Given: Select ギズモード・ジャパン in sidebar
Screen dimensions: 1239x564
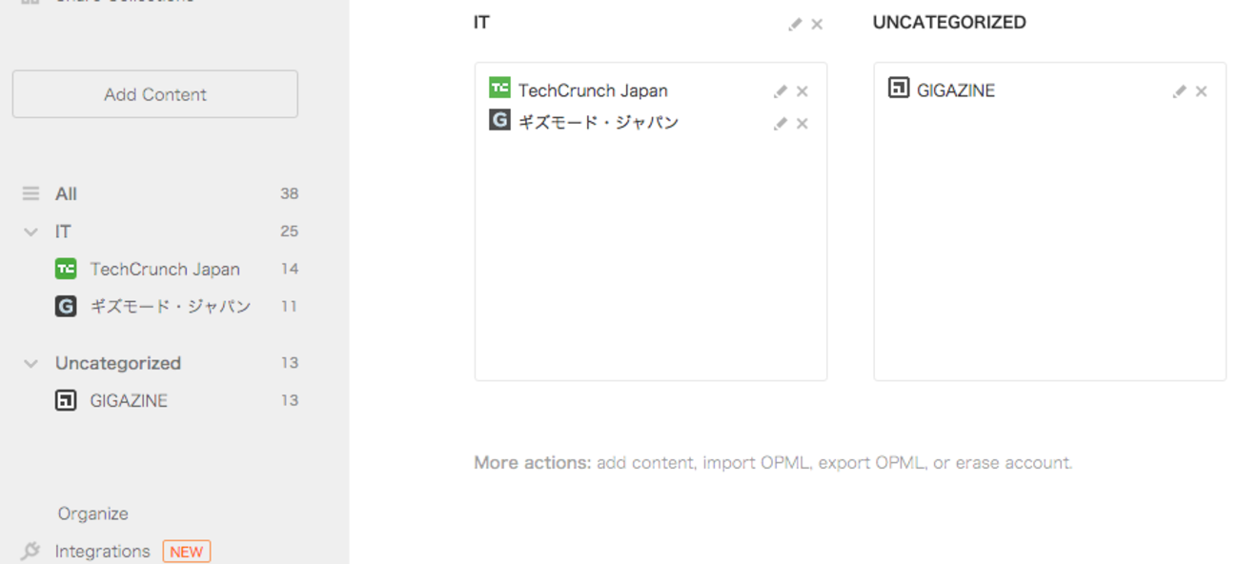Looking at the screenshot, I should 170,306.
